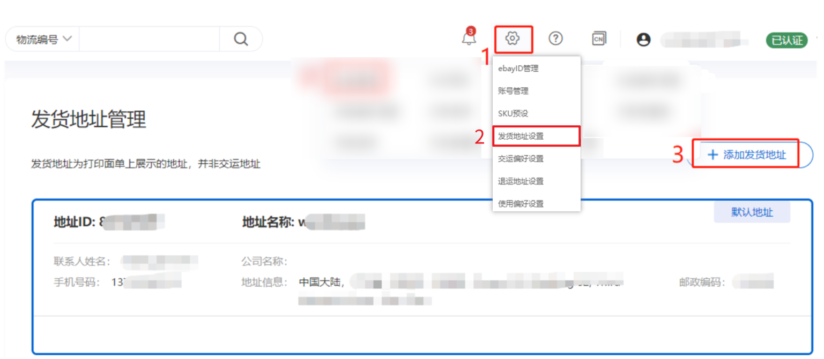Viewport: 824px width, 359px height.
Task: Focus the logistics number search input field
Action: point(149,39)
